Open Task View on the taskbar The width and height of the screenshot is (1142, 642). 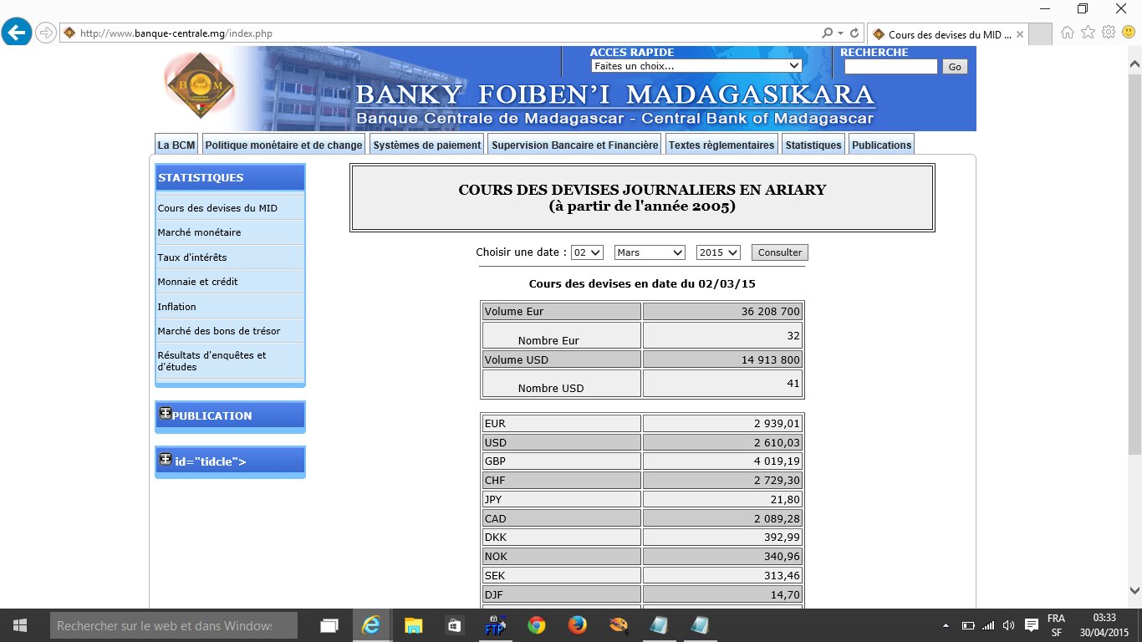329,625
